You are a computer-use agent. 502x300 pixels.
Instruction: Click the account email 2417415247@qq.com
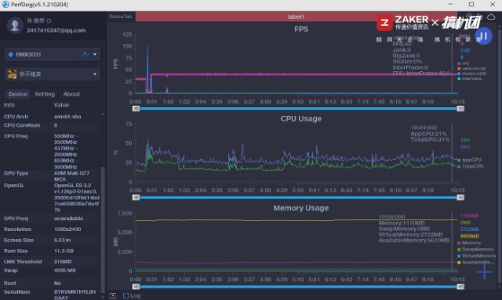56,31
